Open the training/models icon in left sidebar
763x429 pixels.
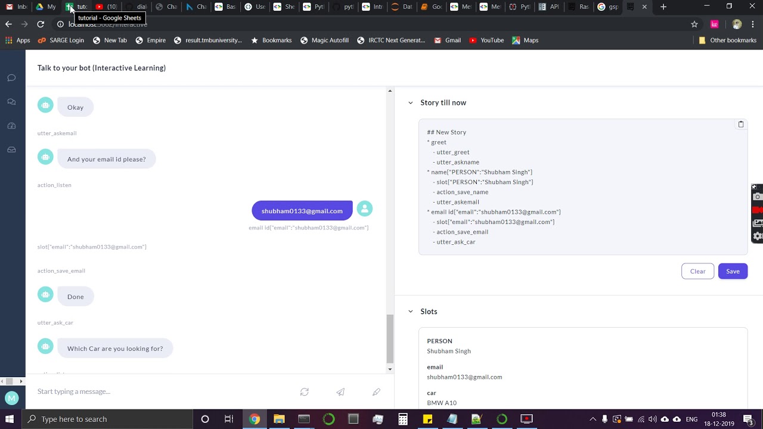tap(11, 126)
